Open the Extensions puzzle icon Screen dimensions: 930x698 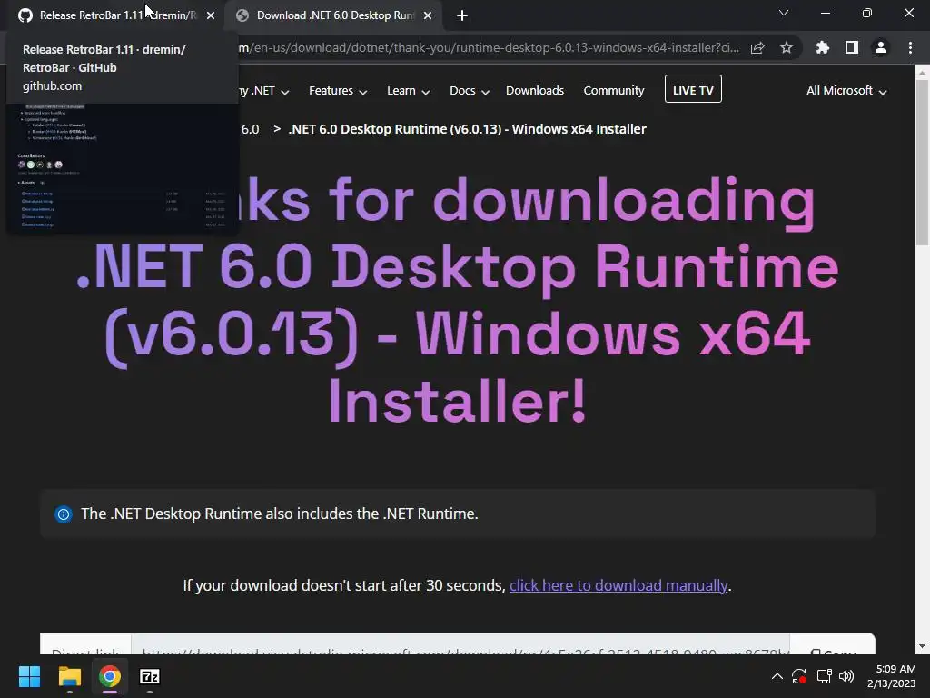point(823,47)
